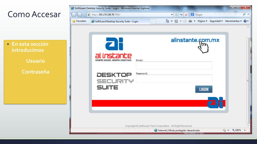Open Favoritos with the star icon
The image size is (257, 144).
coord(79,21)
